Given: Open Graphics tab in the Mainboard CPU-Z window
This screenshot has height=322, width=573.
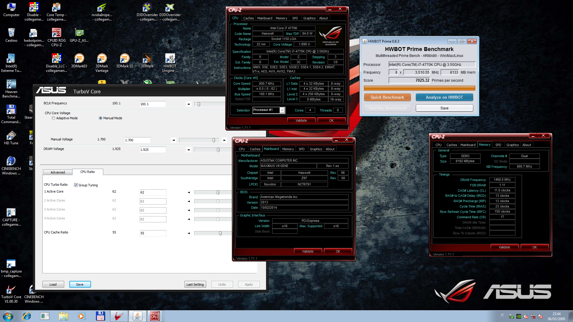Looking at the screenshot, I should click(316, 149).
